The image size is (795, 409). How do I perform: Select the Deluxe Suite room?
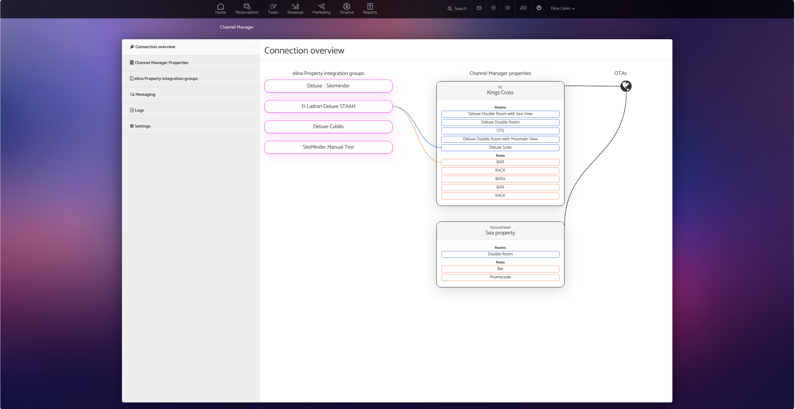coord(500,147)
